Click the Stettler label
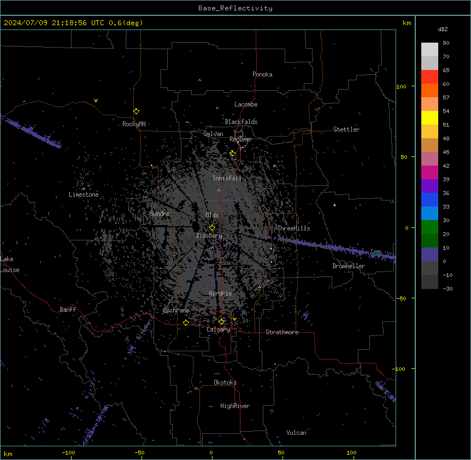The image size is (471, 460). pyautogui.click(x=346, y=129)
